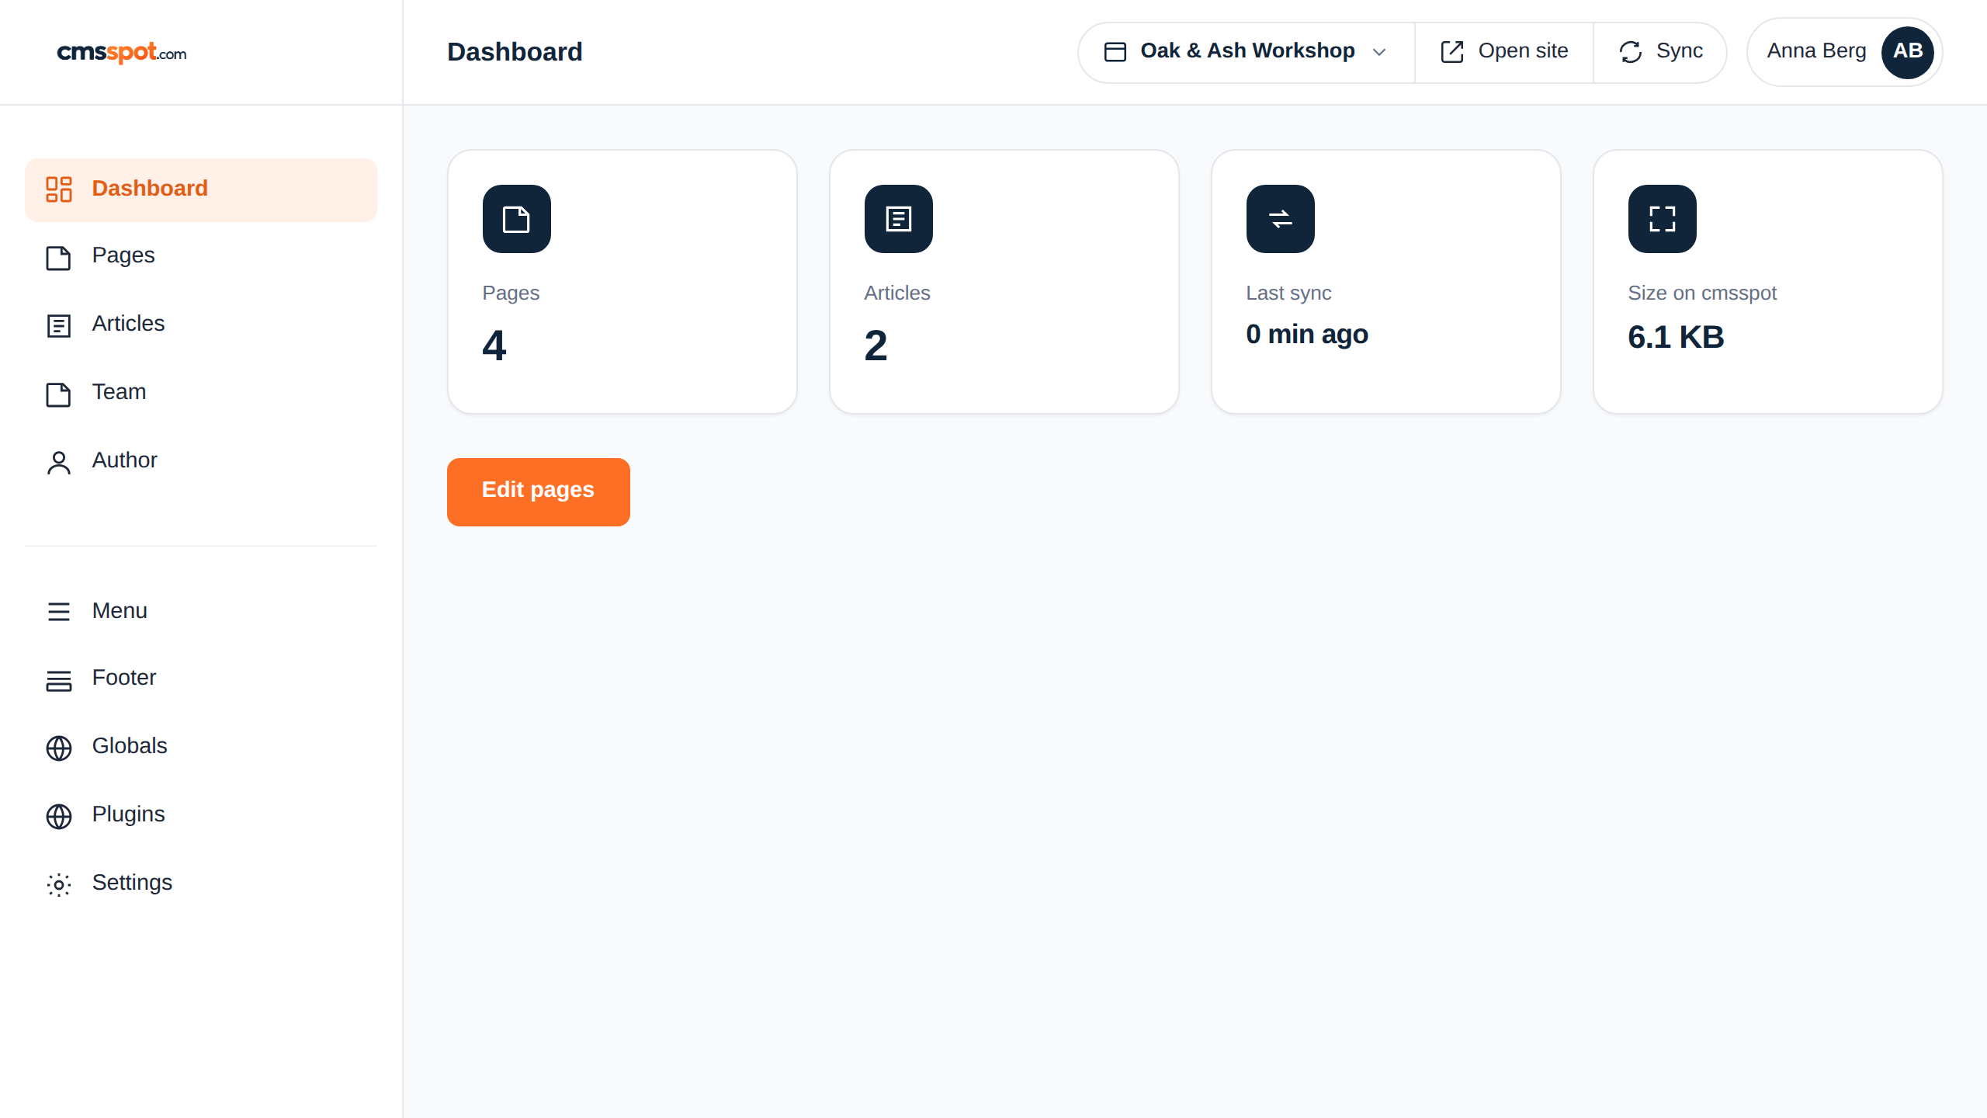Click the Pages document icon in sidebar
1987x1118 pixels.
tap(59, 257)
